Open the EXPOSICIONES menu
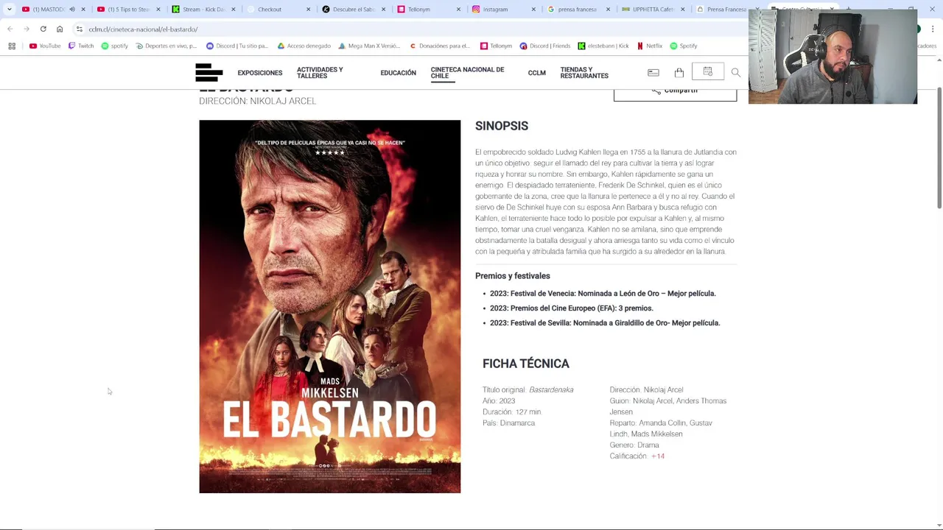This screenshot has width=943, height=530. coord(260,73)
